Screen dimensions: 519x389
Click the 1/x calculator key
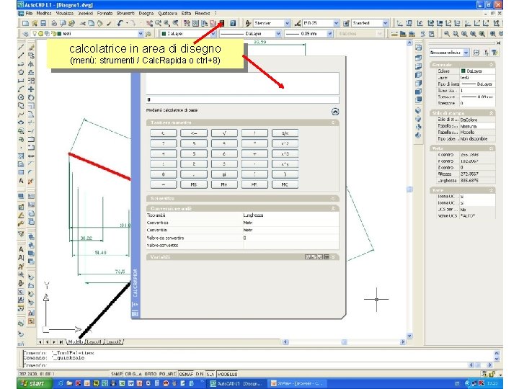285,133
